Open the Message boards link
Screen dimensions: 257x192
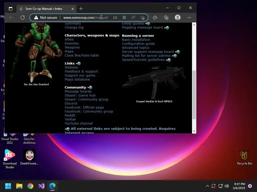[78, 91]
